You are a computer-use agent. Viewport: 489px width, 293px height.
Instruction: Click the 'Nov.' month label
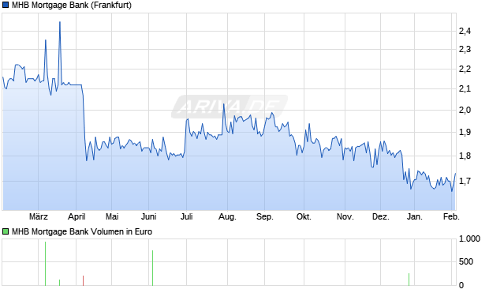point(345,216)
